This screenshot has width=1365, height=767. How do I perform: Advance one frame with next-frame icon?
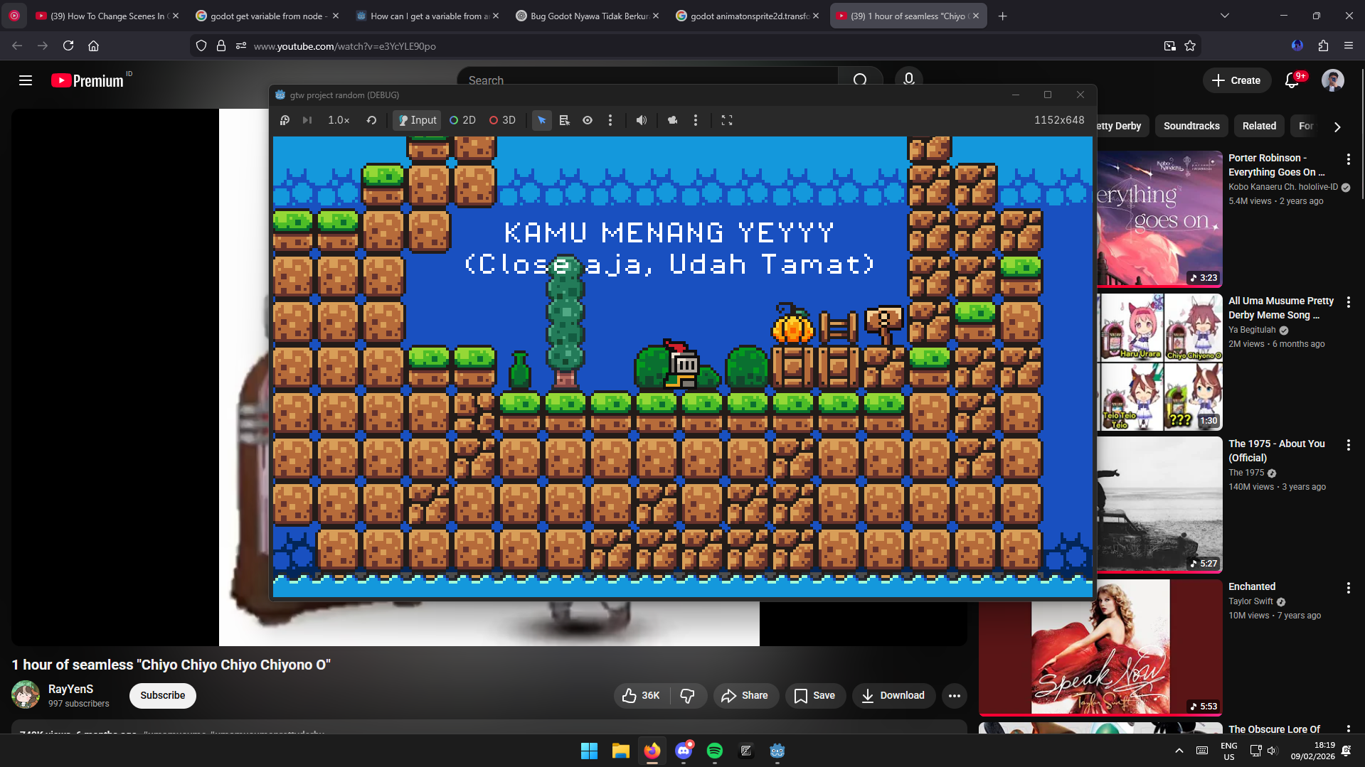click(x=307, y=120)
